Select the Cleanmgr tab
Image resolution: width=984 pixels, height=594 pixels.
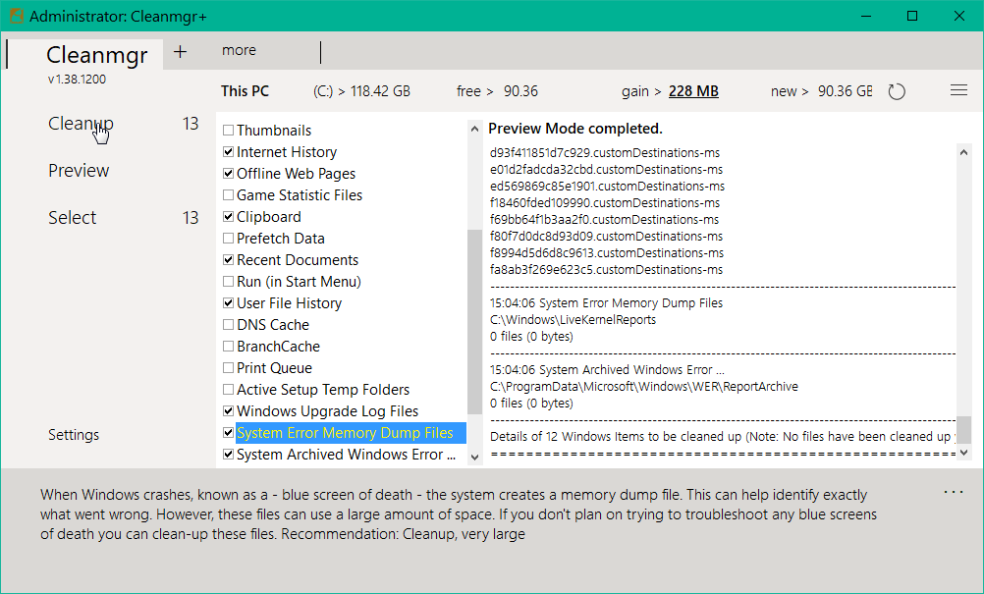coord(96,54)
